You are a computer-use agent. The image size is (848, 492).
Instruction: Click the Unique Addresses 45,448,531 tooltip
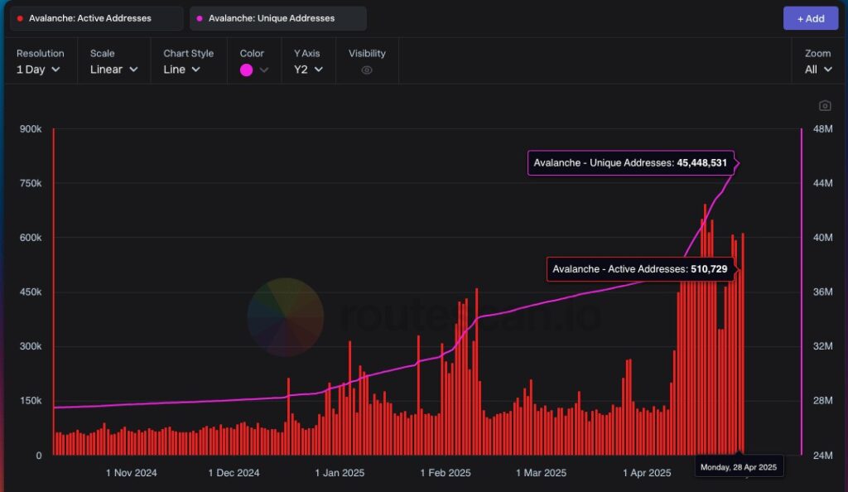click(630, 162)
